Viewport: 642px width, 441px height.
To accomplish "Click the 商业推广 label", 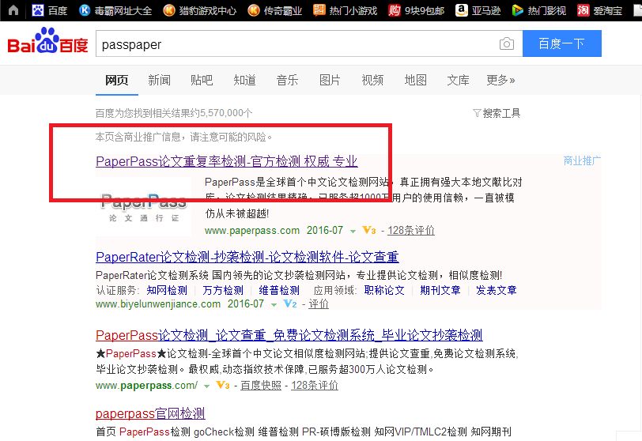I will (582, 160).
